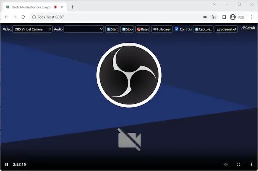The image size is (258, 171).
Task: Pause the video playback
Action: [x=7, y=164]
